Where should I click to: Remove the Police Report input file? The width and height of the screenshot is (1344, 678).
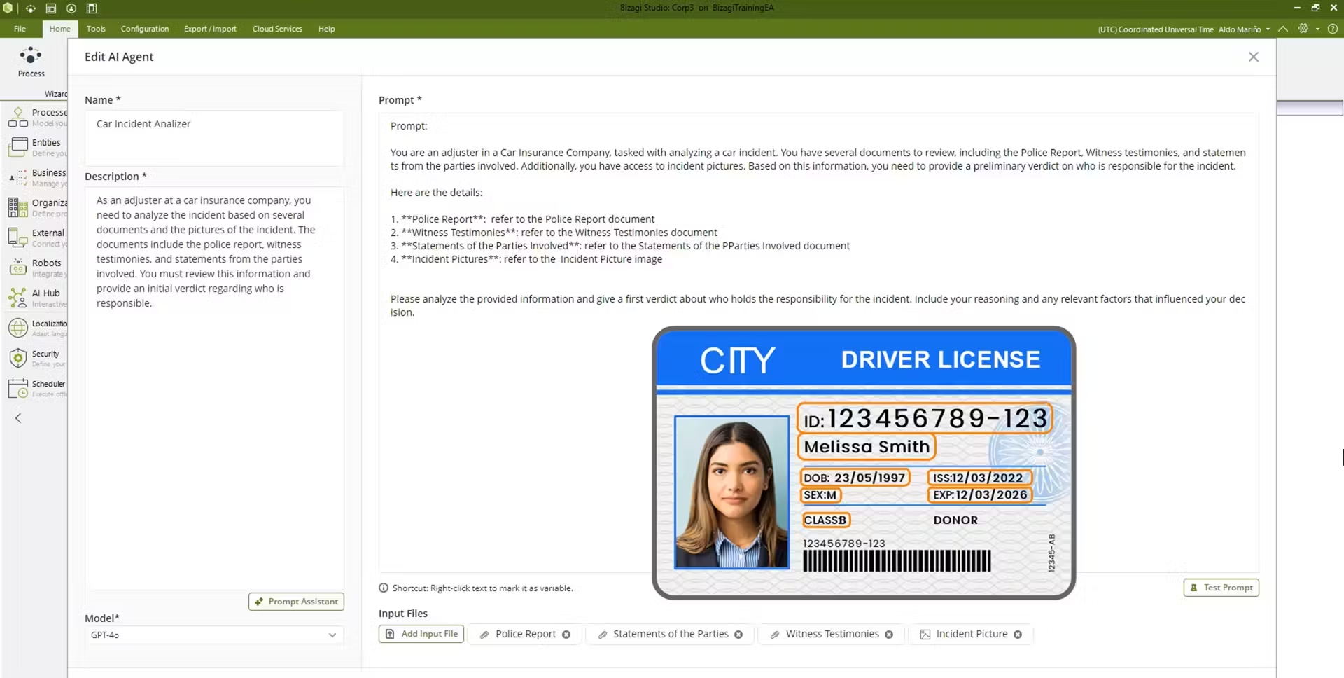pos(566,635)
